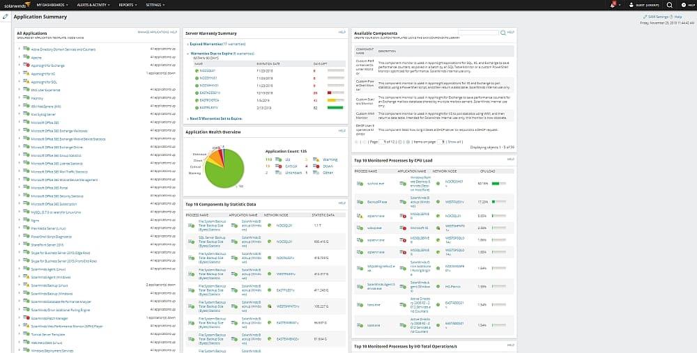
Task: Open the Settings dropdown menu
Action: 155,4
